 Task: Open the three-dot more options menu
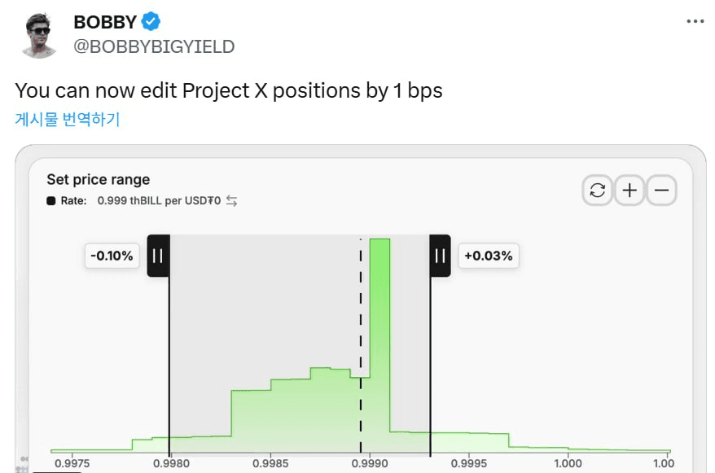pos(695,21)
